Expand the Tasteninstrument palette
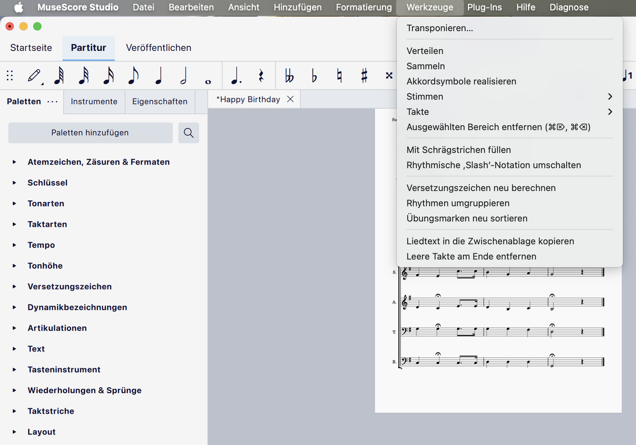636x445 pixels. (x=15, y=370)
